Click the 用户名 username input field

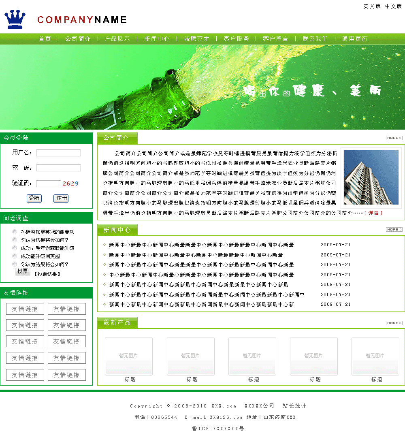(x=58, y=153)
